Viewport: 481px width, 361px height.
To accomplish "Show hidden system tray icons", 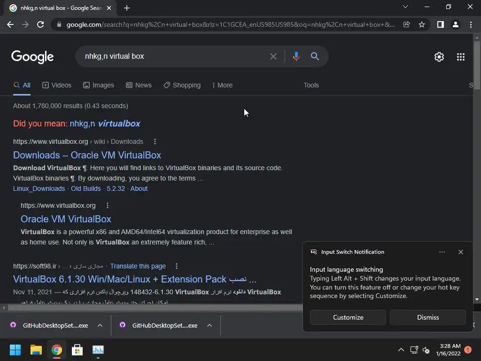I will 401,350.
